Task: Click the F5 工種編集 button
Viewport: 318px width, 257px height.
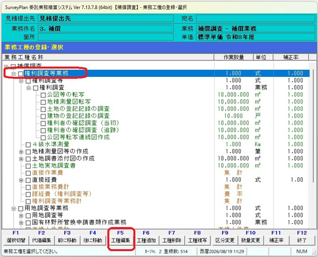Action: pyautogui.click(x=120, y=241)
